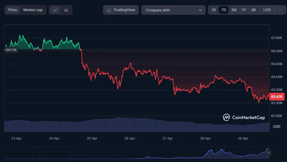The height and width of the screenshot is (162, 287).
Task: Switch to candlestick chart icon
Action: pyautogui.click(x=66, y=10)
